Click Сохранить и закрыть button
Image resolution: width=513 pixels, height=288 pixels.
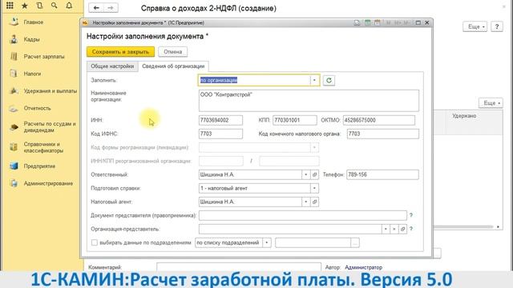120,51
